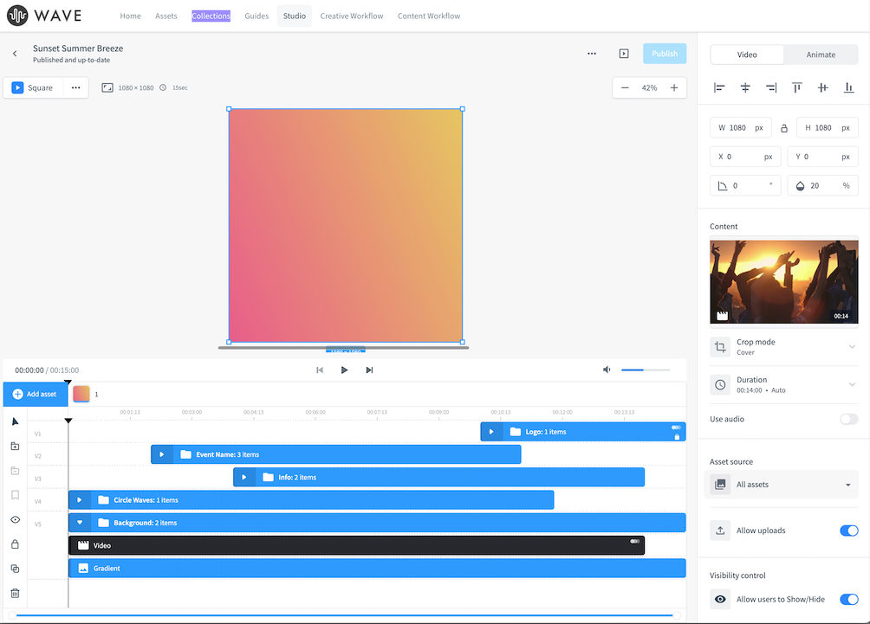Image resolution: width=870 pixels, height=624 pixels.
Task: Skip to the end of timeline
Action: pos(369,370)
